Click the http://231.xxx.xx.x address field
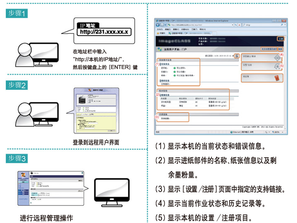The image size is (297, 223). tap(104, 32)
